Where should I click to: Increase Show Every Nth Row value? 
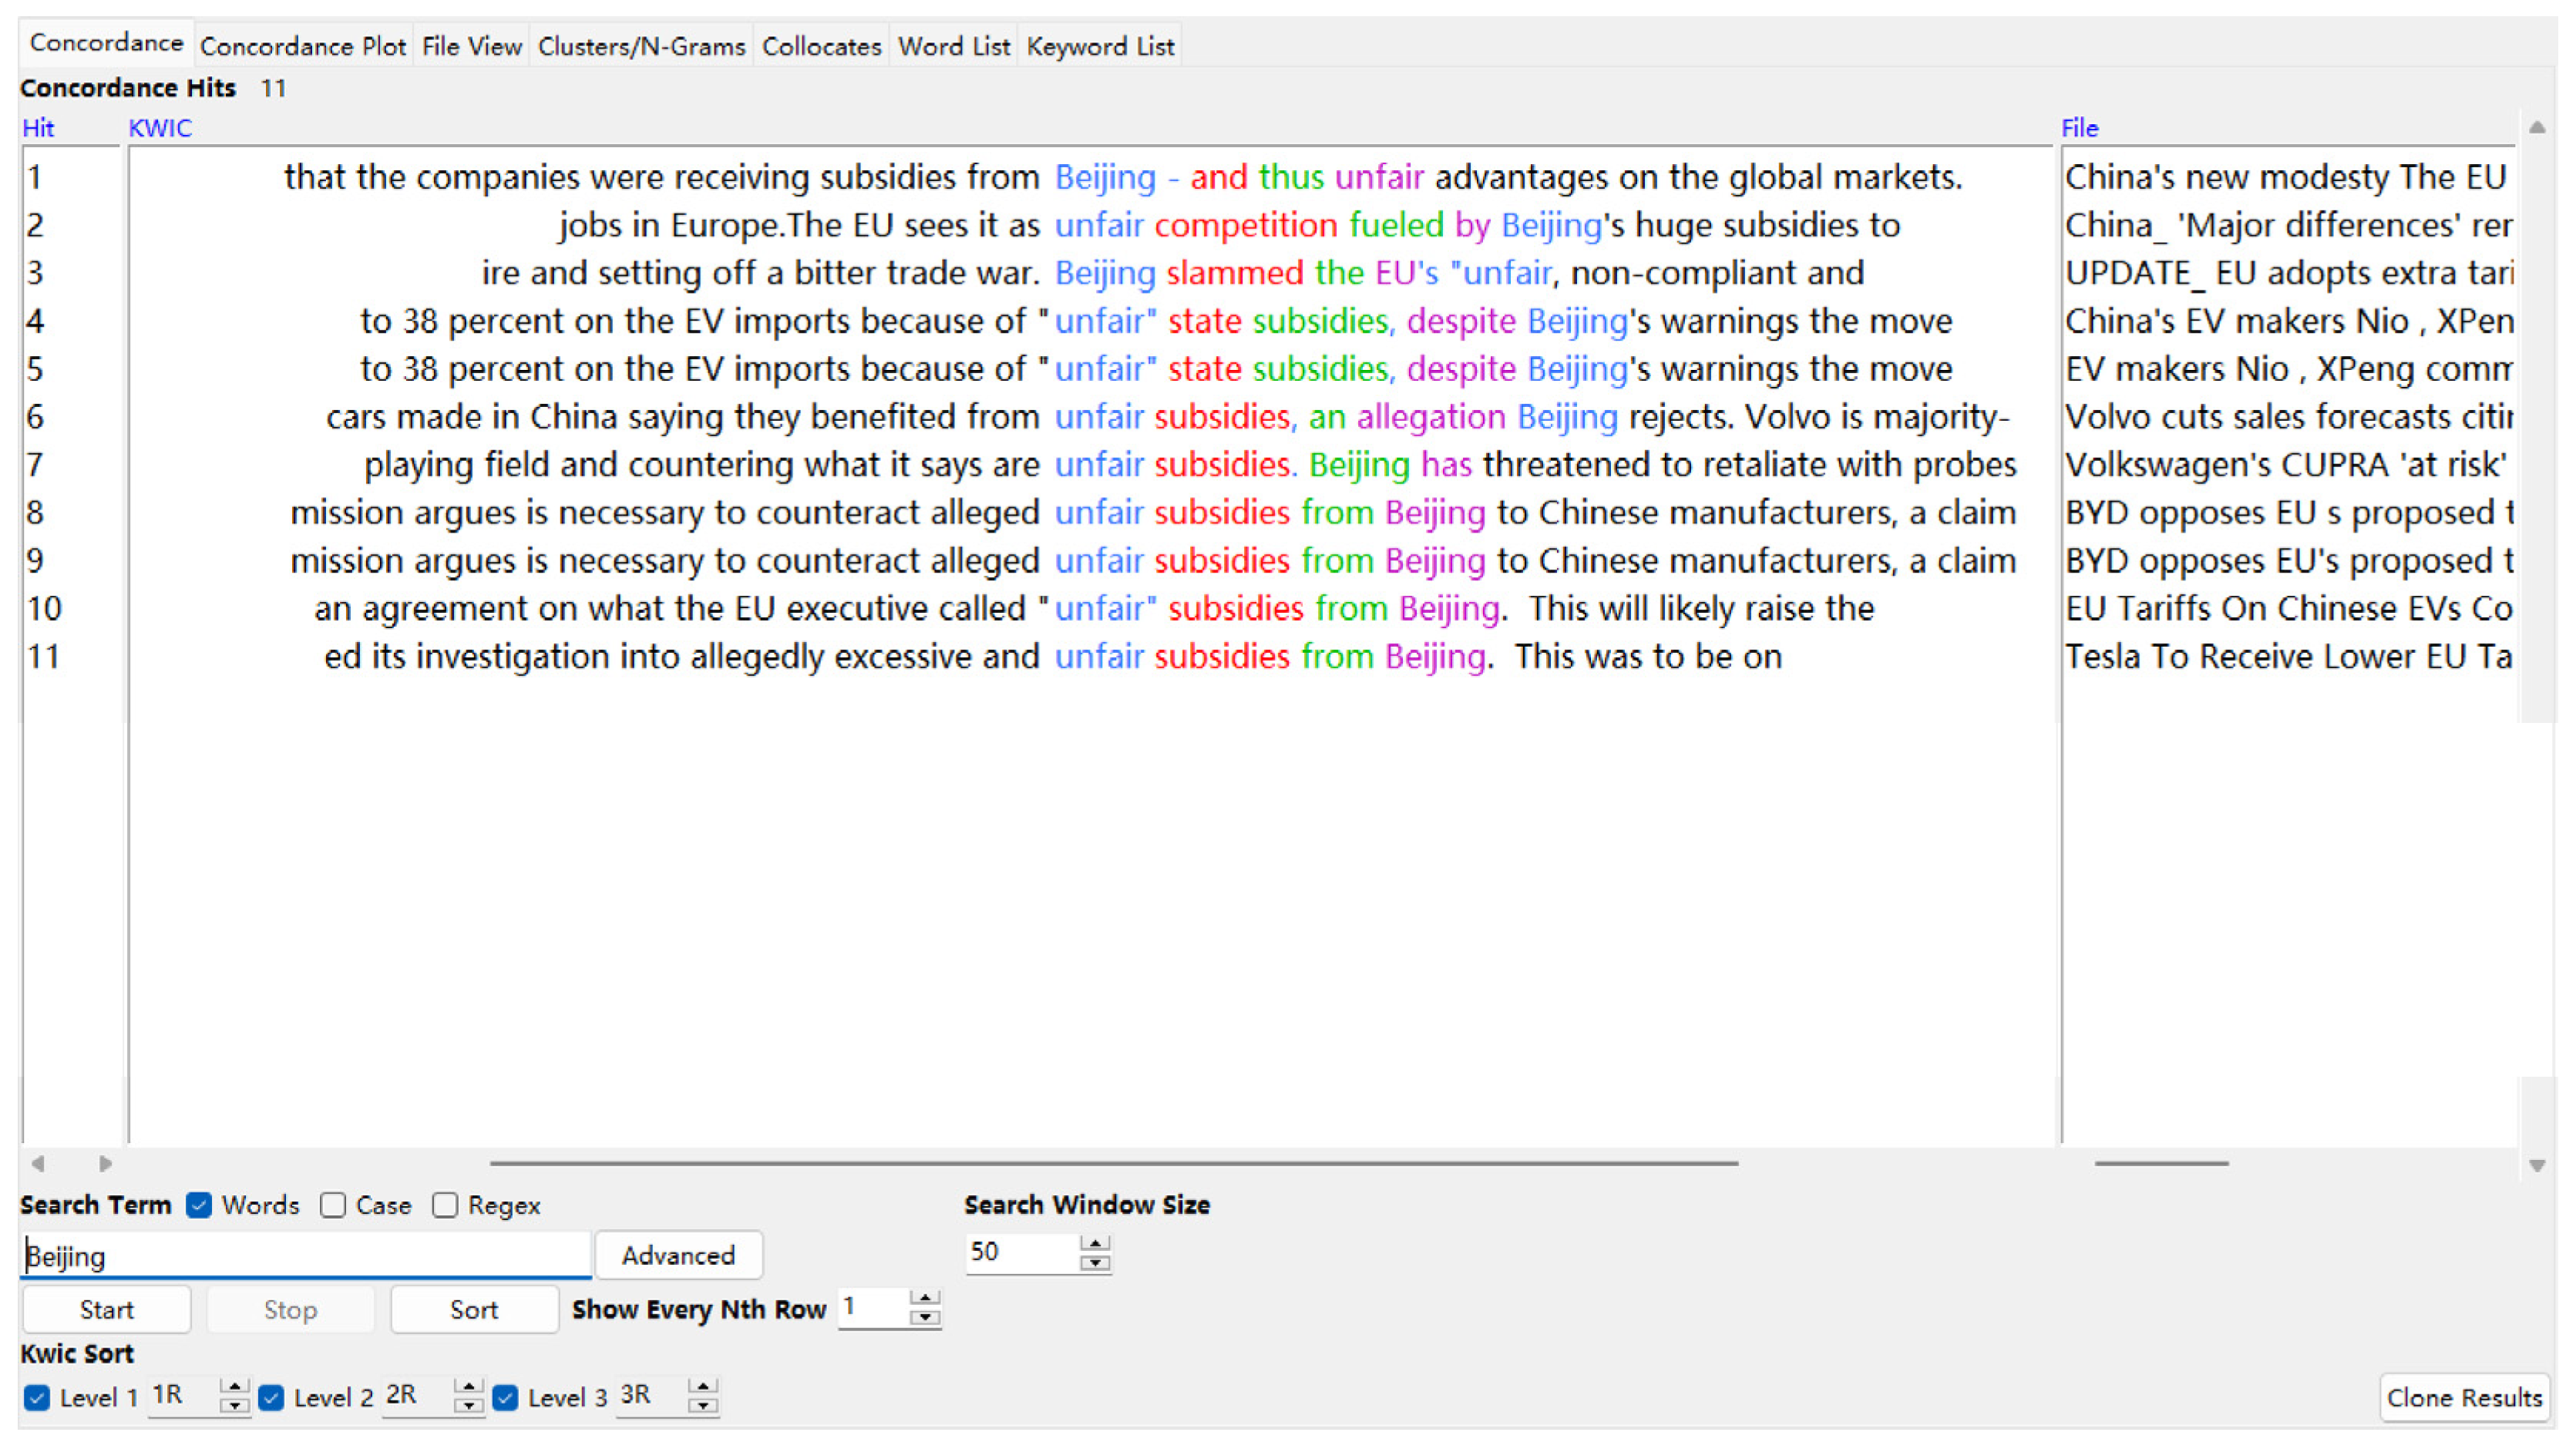coord(925,1298)
